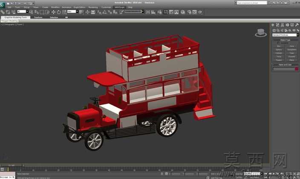Click the 3ds Max application logo button
This screenshot has width=300, height=179.
coord(2,5)
